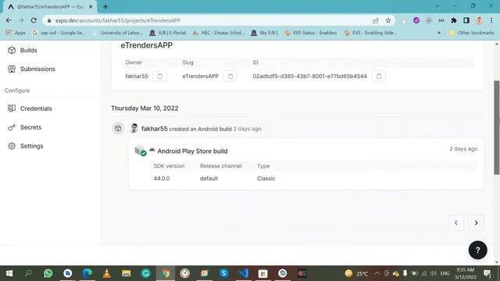Toggle the browser side panel icon
Viewport: 500px width, 281px height.
coord(466,20)
